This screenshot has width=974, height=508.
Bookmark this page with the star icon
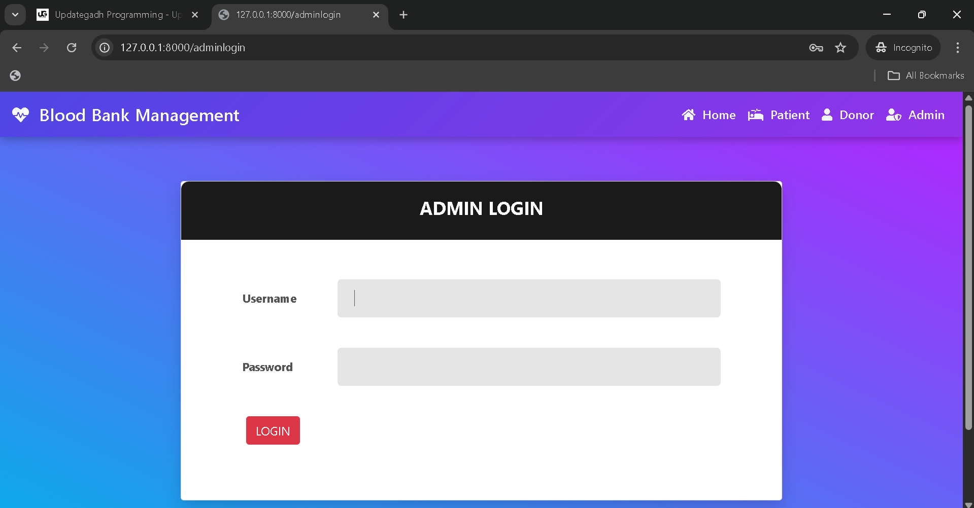tap(841, 48)
